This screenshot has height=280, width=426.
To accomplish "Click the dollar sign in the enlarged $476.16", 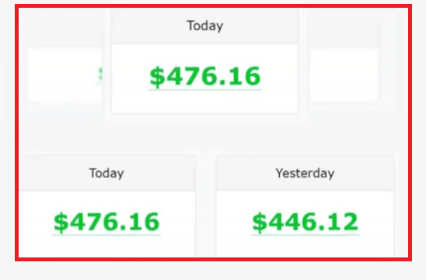I will click(157, 77).
